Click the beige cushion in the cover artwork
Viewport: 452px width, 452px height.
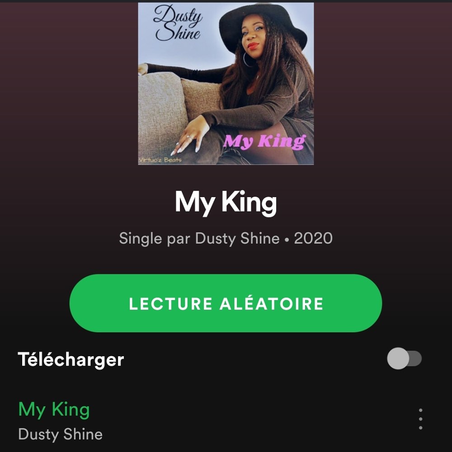click(x=162, y=115)
